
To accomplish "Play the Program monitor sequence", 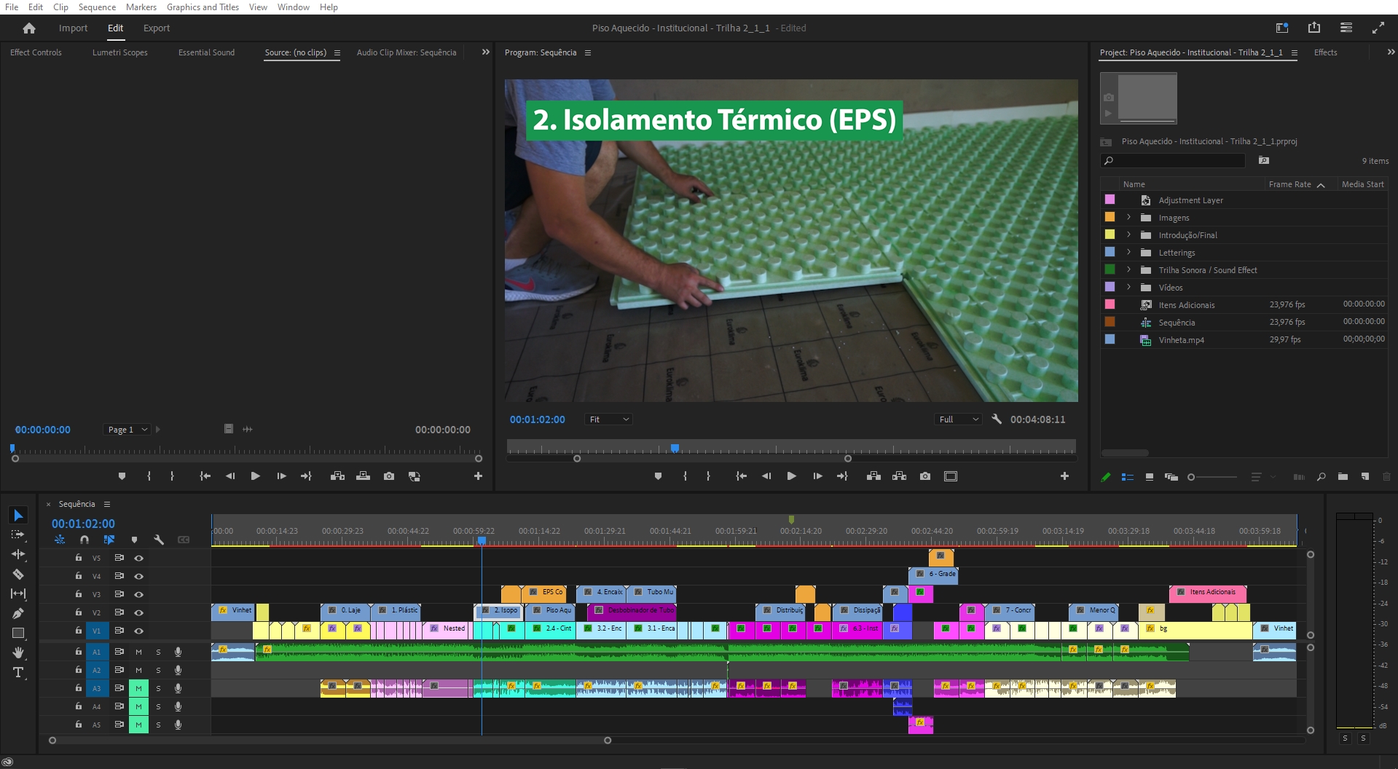I will pyautogui.click(x=791, y=476).
